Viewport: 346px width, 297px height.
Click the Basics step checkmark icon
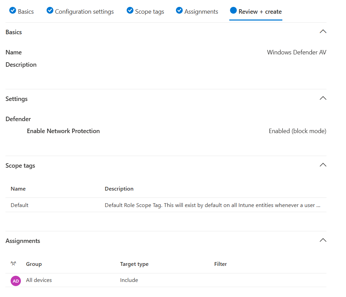tap(13, 11)
